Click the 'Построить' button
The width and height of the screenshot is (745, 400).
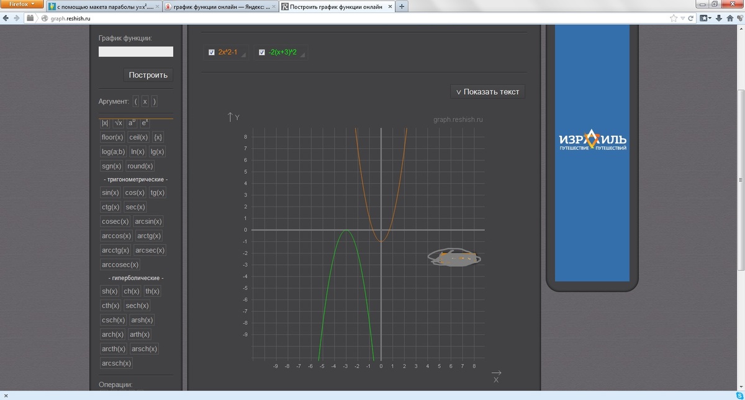point(148,75)
